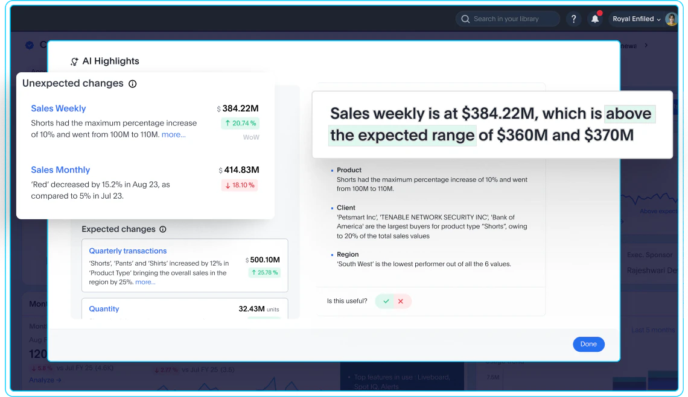688x397 pixels.
Task: Click the help question mark icon
Action: pos(573,19)
